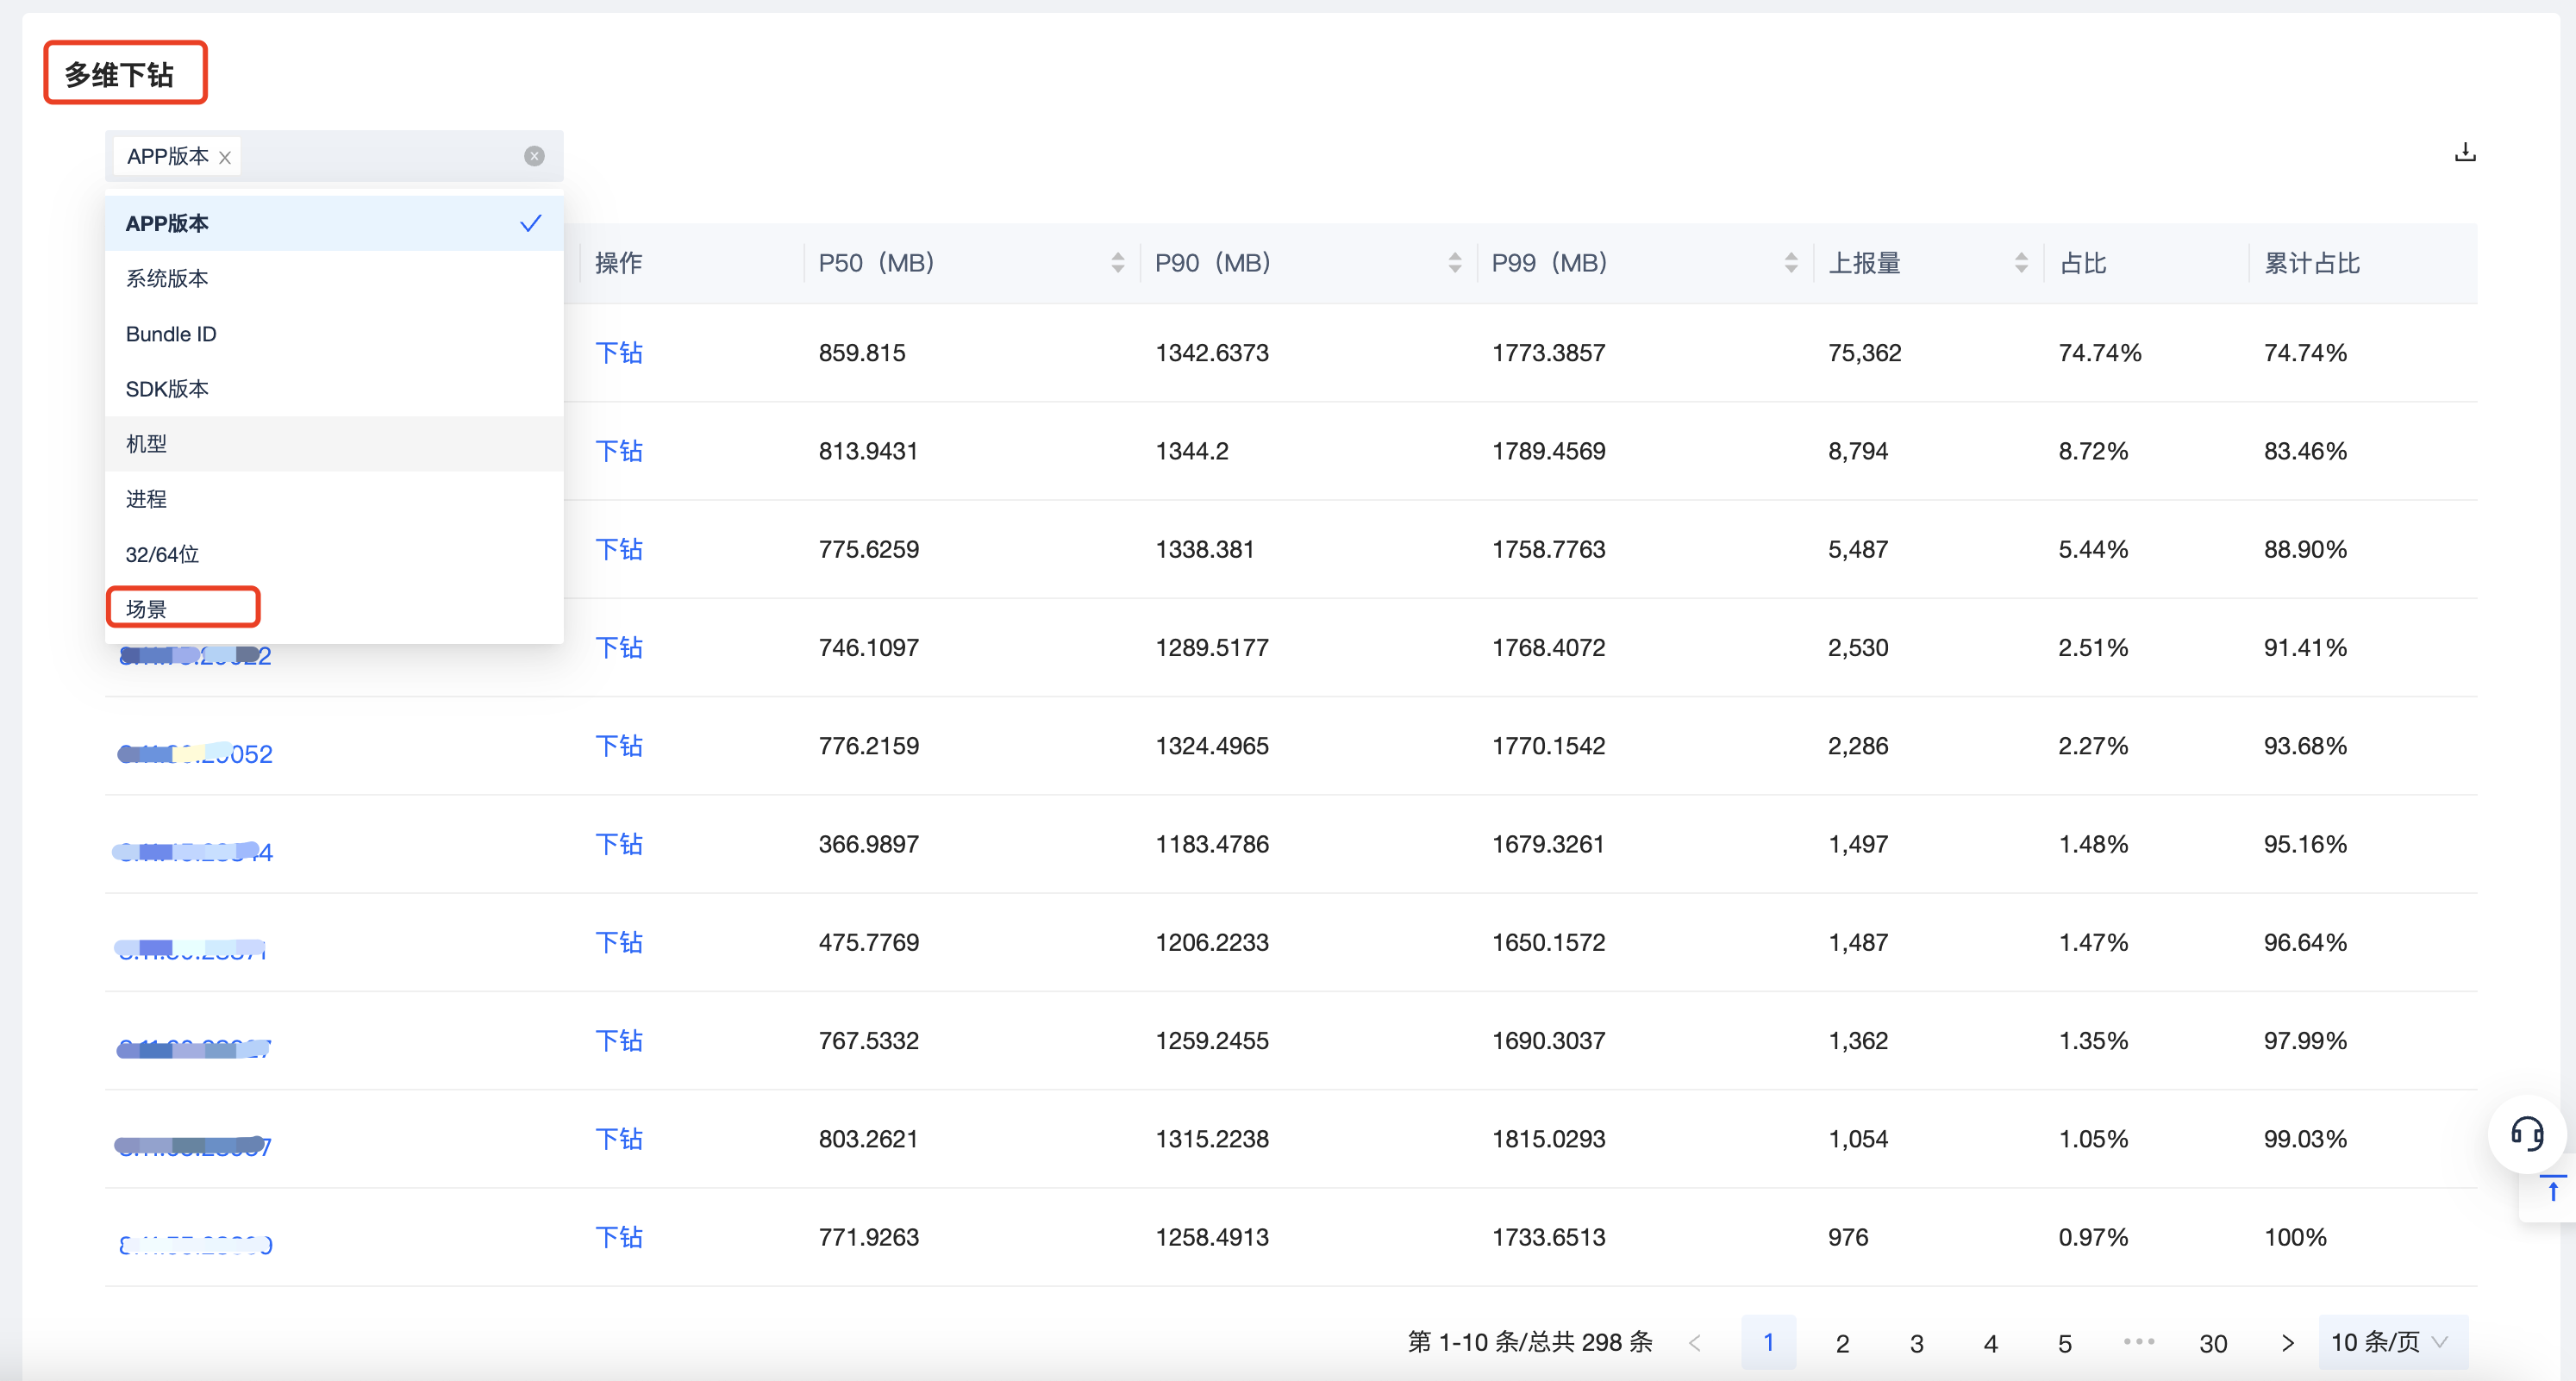Viewport: 2576px width, 1381px height.
Task: Go to page 4
Action: click(1990, 1342)
